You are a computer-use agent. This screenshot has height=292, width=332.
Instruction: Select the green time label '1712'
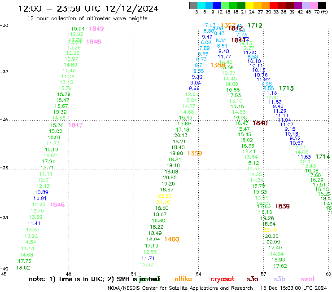(x=255, y=26)
